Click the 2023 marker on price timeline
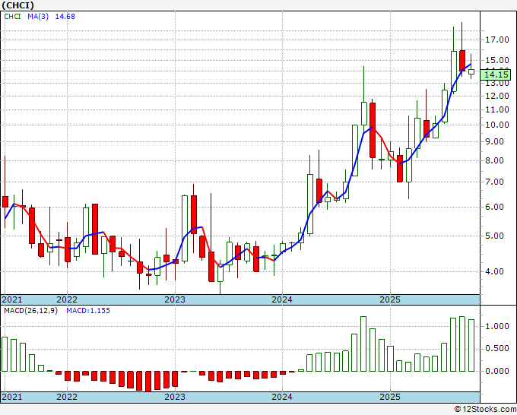Image resolution: width=517 pixels, height=415 pixels. click(x=175, y=299)
